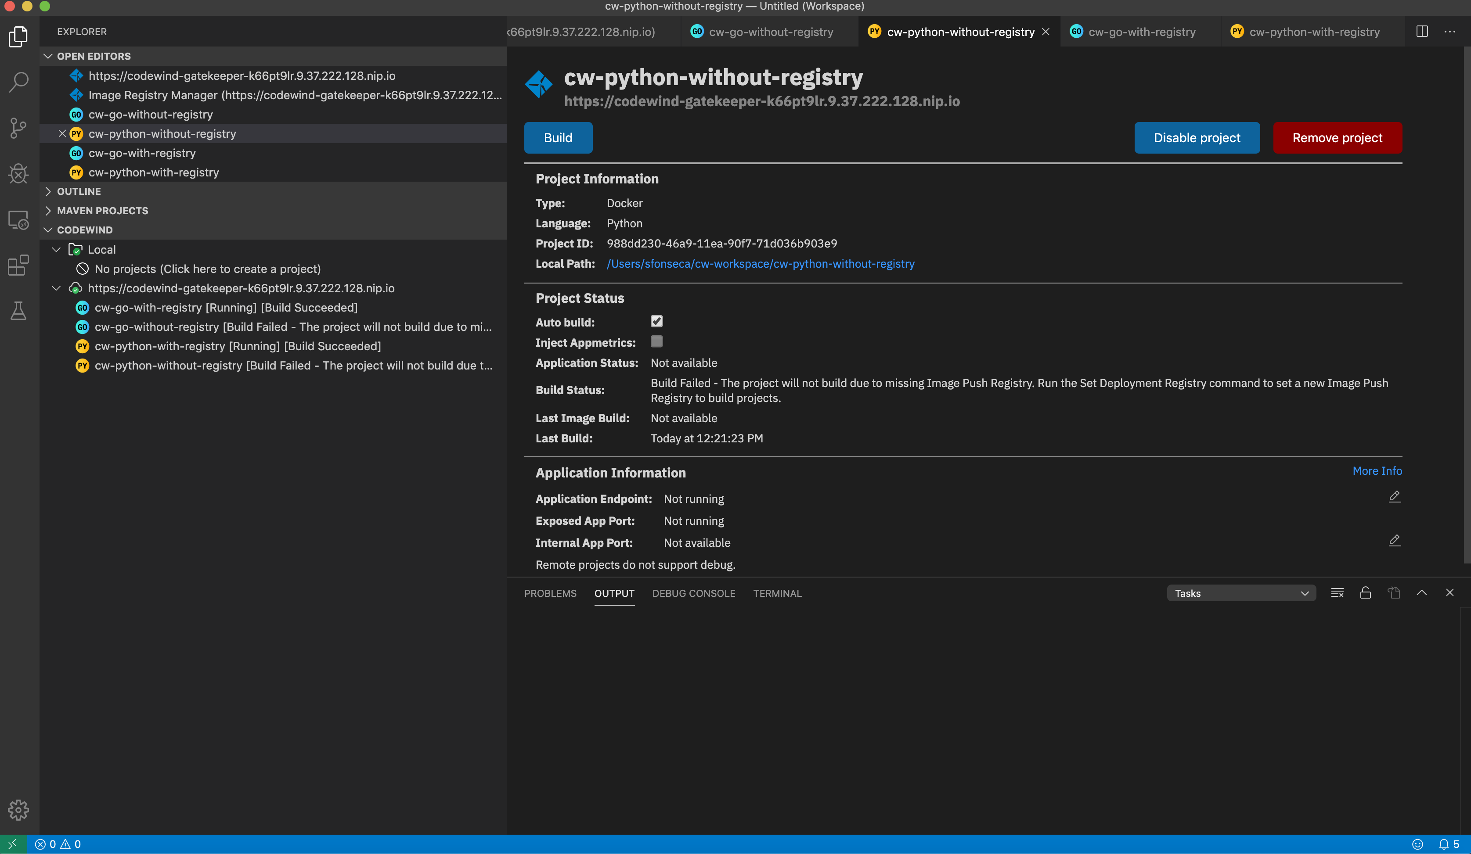Clear the Output panel content
Screen dimensions: 1471x854
click(x=1337, y=593)
